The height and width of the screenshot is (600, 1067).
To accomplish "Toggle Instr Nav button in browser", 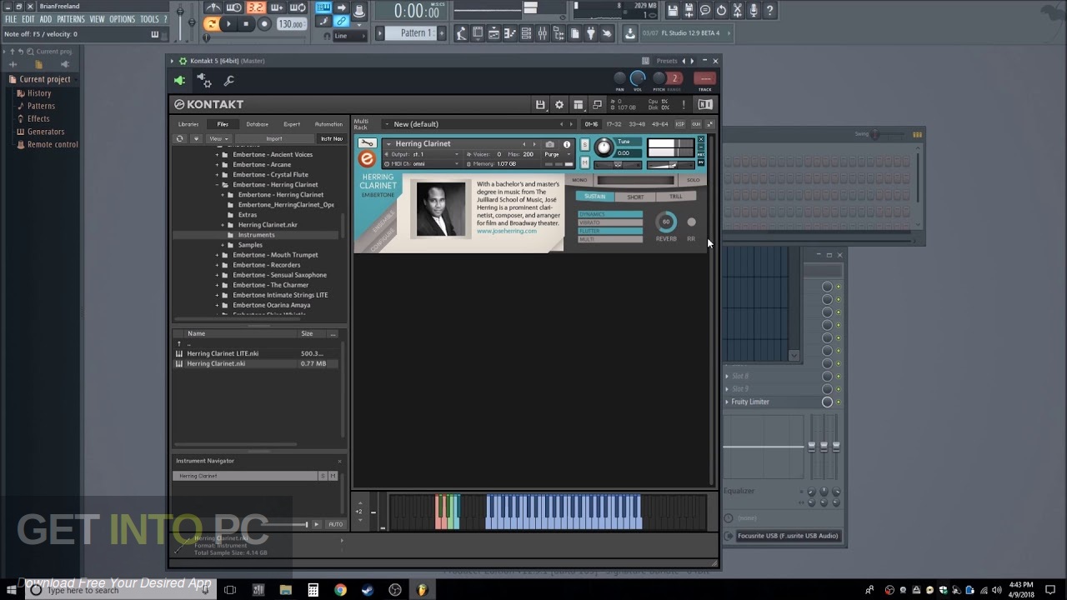I will [332, 138].
